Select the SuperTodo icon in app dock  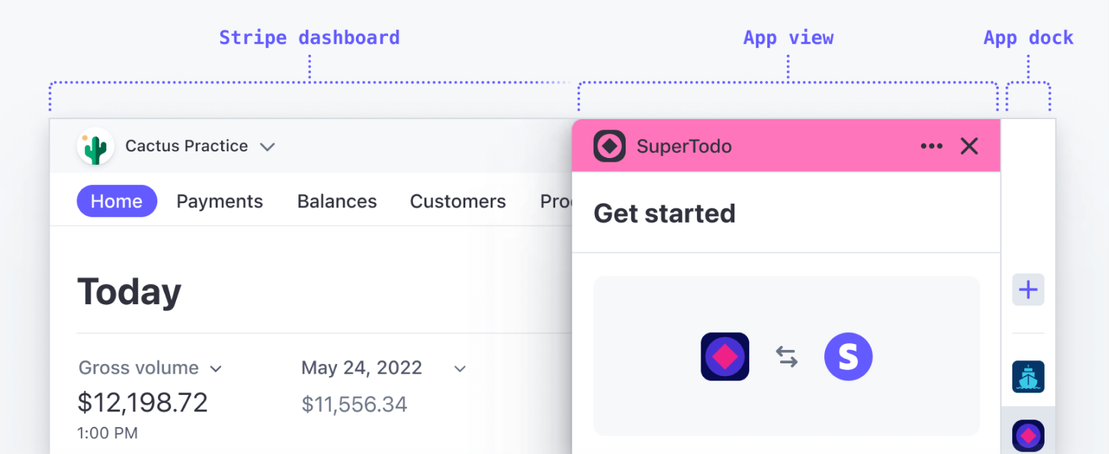1028,435
